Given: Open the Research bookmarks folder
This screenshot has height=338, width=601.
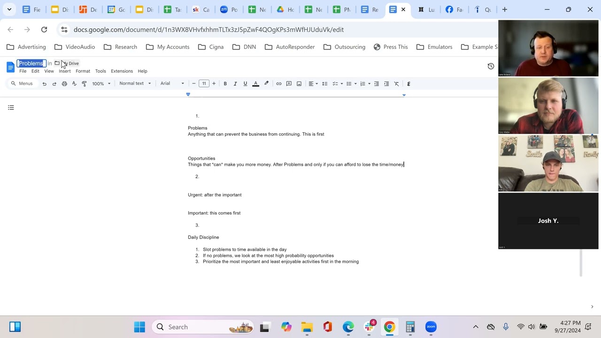Looking at the screenshot, I should (x=120, y=47).
